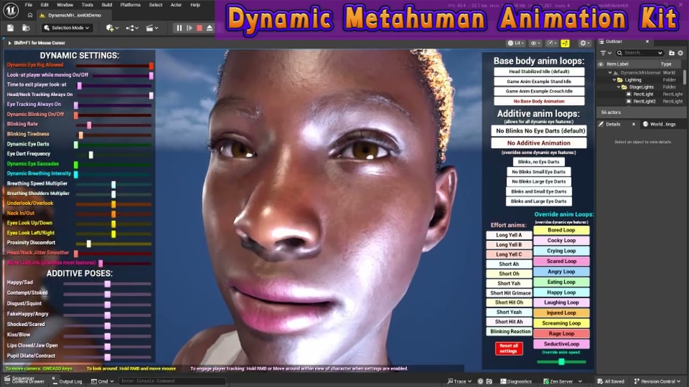
Task: Trigger the Short Hit Grimace anim
Action: point(510,293)
